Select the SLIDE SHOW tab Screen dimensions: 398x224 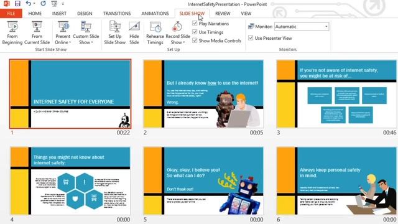coord(192,14)
